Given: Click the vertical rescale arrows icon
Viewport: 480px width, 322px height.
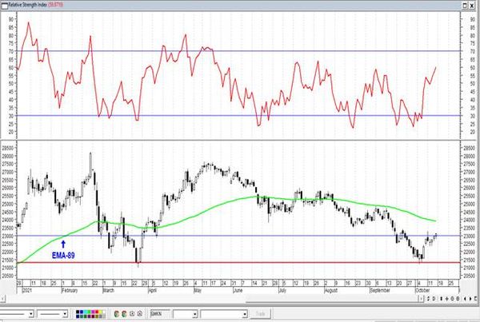Looking at the screenshot, I should coord(441,299).
